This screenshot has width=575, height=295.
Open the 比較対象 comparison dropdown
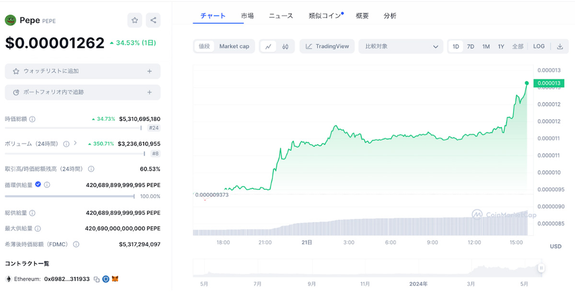[x=401, y=47]
